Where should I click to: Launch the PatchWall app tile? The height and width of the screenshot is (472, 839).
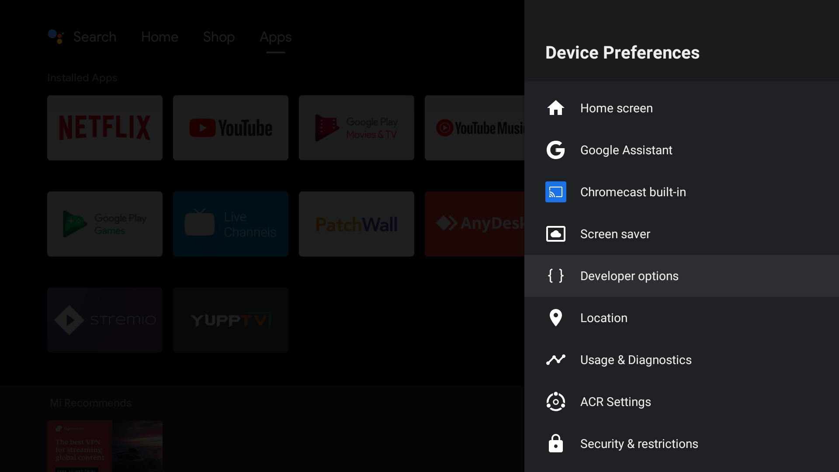(357, 224)
